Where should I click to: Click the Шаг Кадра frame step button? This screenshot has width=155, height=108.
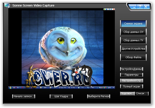tap(61, 96)
